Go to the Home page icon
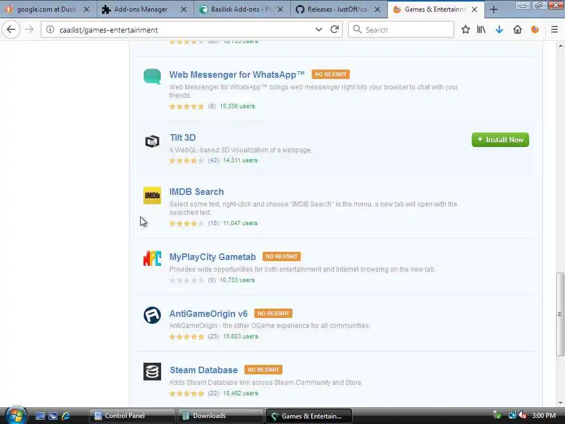The height and width of the screenshot is (424, 565). click(x=518, y=30)
